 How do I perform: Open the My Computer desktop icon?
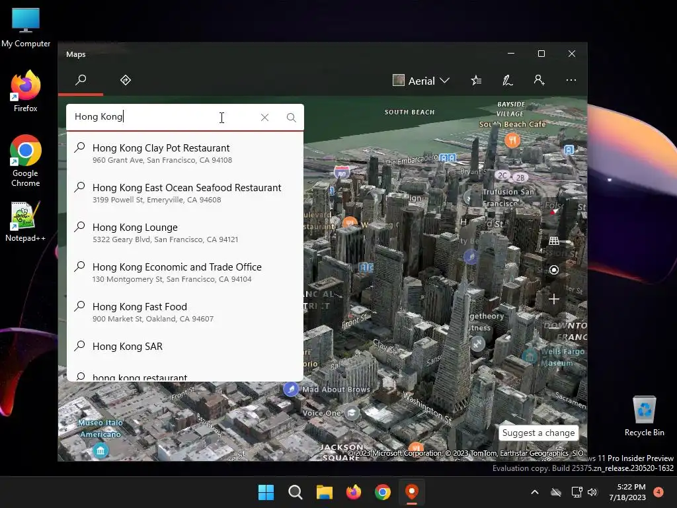tap(26, 28)
